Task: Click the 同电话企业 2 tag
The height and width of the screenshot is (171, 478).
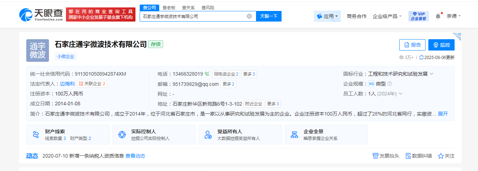Action: (x=226, y=74)
